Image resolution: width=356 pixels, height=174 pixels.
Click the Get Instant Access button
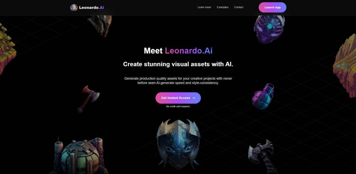[x=178, y=98]
